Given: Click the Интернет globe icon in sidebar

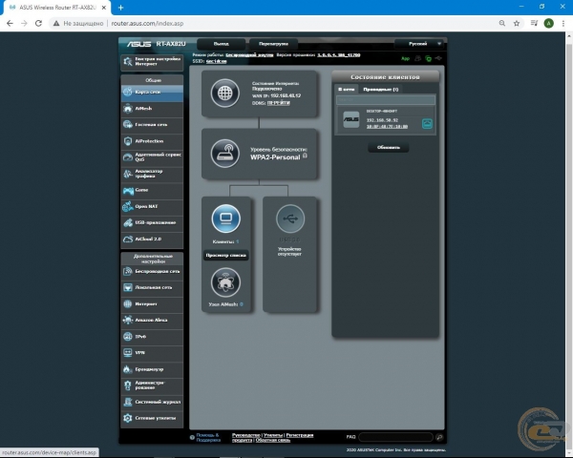Looking at the screenshot, I should [128, 303].
